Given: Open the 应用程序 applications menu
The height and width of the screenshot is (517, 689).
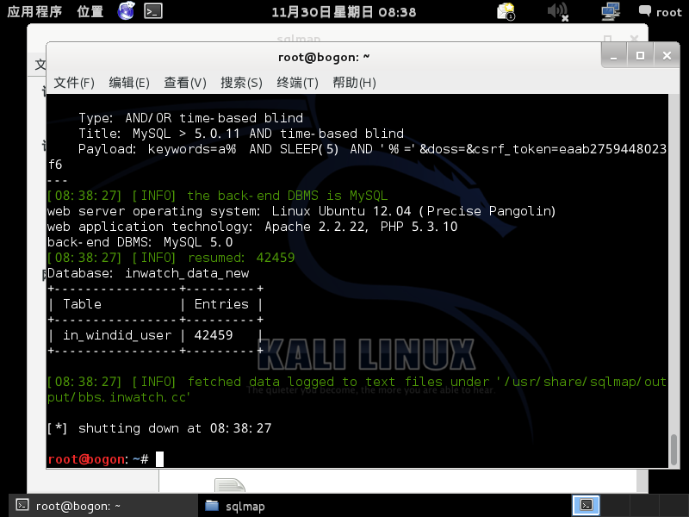Looking at the screenshot, I should 34,11.
